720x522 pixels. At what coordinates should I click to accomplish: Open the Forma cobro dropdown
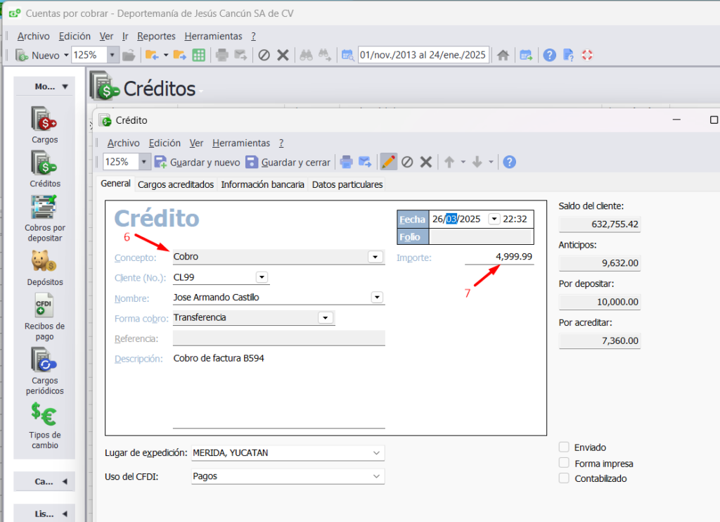(x=325, y=318)
